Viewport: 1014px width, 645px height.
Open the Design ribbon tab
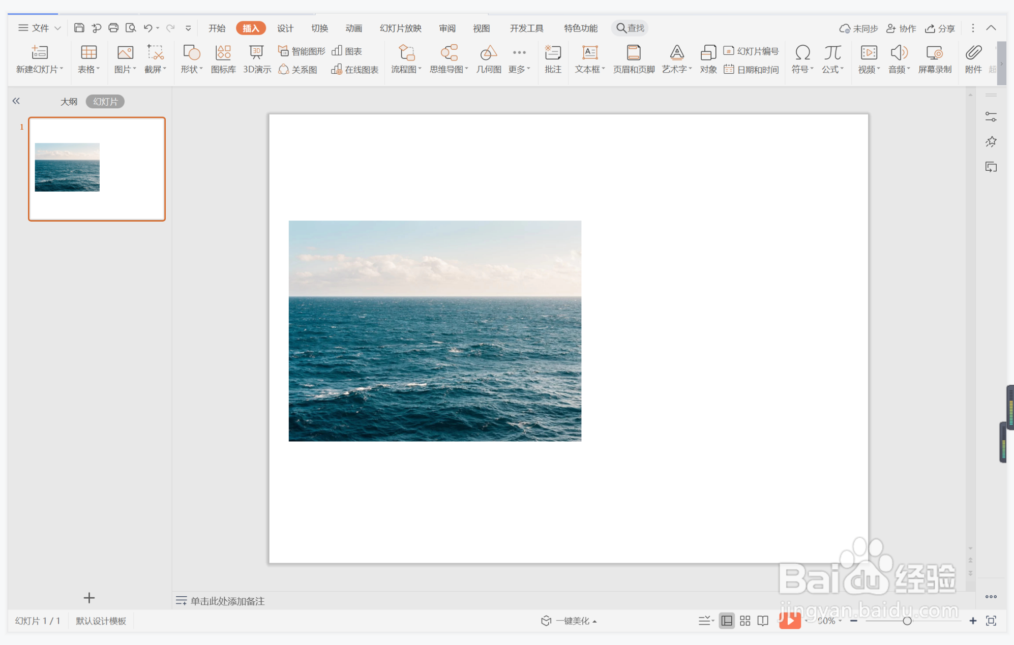point(285,28)
